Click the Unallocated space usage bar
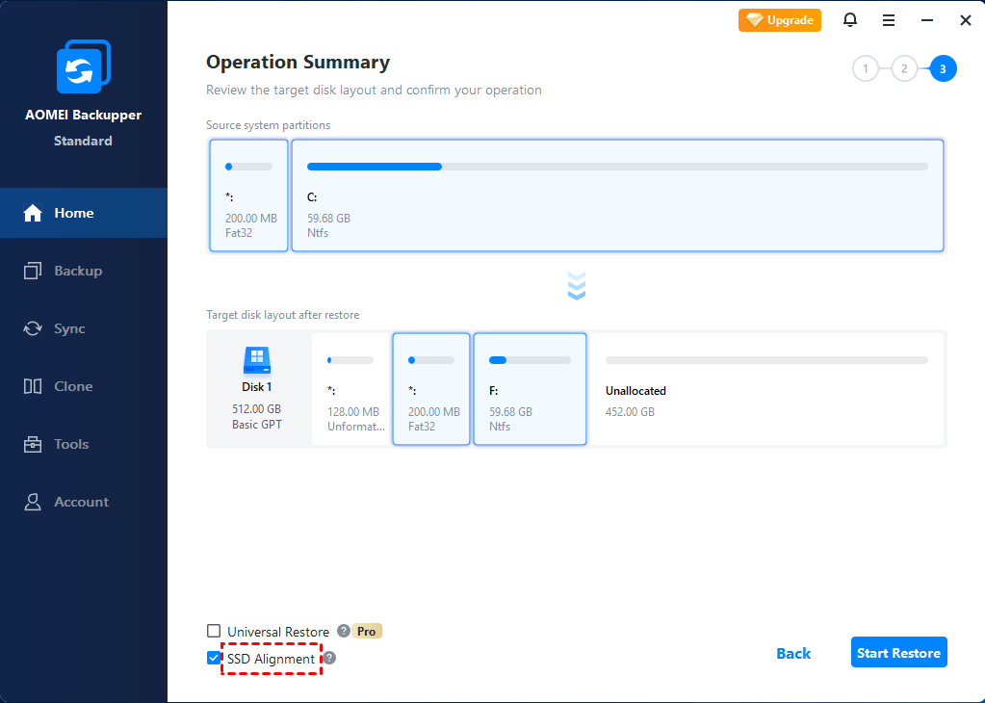985x703 pixels. tap(767, 360)
